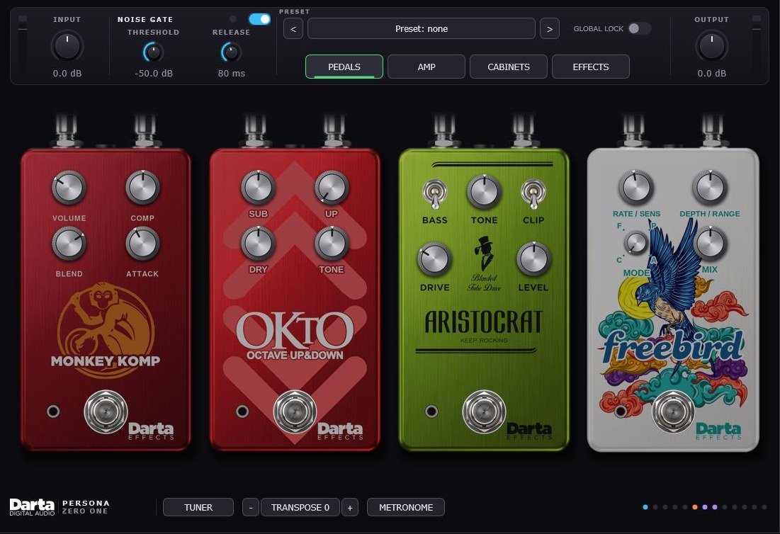This screenshot has height=534, width=780.
Task: Switch to the PEDALS tab
Action: [344, 67]
